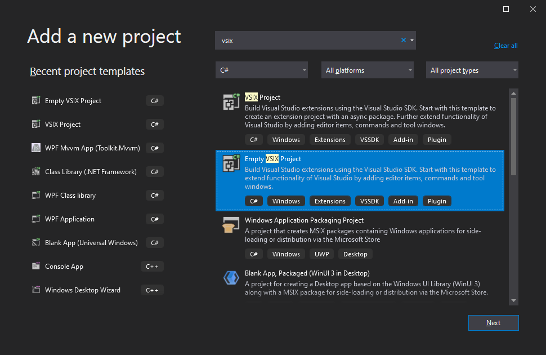The height and width of the screenshot is (355, 546).
Task: Click the Blank App (Universal Windows) icon
Action: point(36,243)
